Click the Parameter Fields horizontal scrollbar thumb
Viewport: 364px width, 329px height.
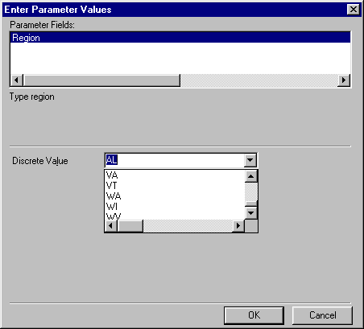(101, 80)
